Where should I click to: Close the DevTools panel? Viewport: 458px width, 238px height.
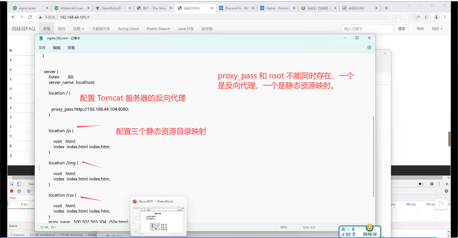[x=447, y=184]
